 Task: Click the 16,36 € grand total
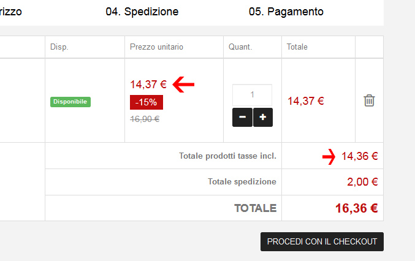(356, 208)
